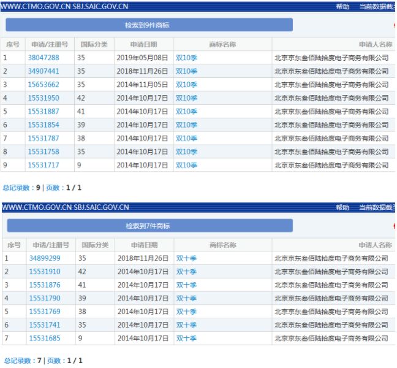The width and height of the screenshot is (397, 368).
Task: Click 双10季 trademark name in row 15653662
Action: (186, 85)
